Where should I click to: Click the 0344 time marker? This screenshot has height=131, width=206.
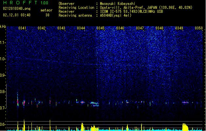(x=81, y=28)
